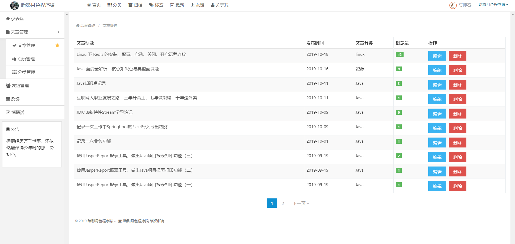Open the 后台管理 breadcrumb link
This screenshot has height=244, width=515.
click(88, 25)
